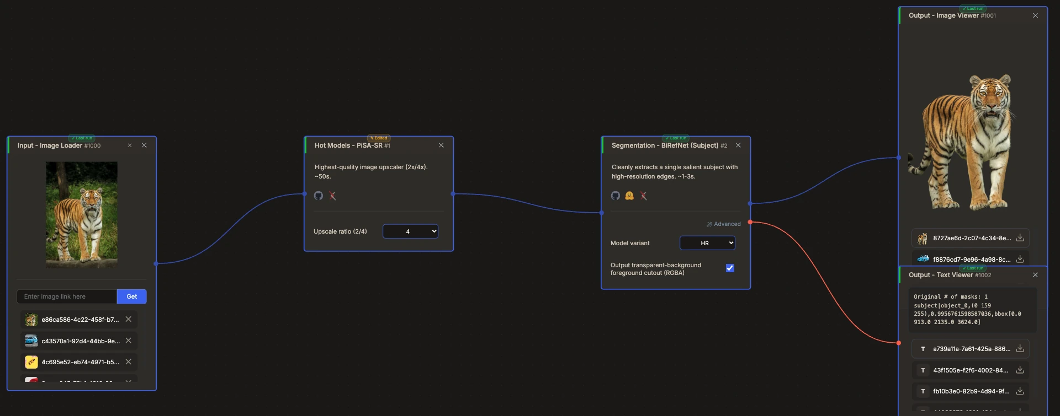
Task: Select file e86ca586-4c22-458f in the loader list
Action: [x=79, y=320]
